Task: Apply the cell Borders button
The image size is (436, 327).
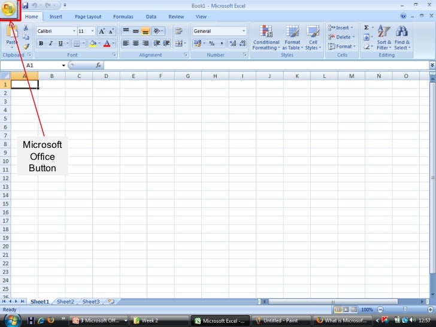Action: tap(77, 43)
